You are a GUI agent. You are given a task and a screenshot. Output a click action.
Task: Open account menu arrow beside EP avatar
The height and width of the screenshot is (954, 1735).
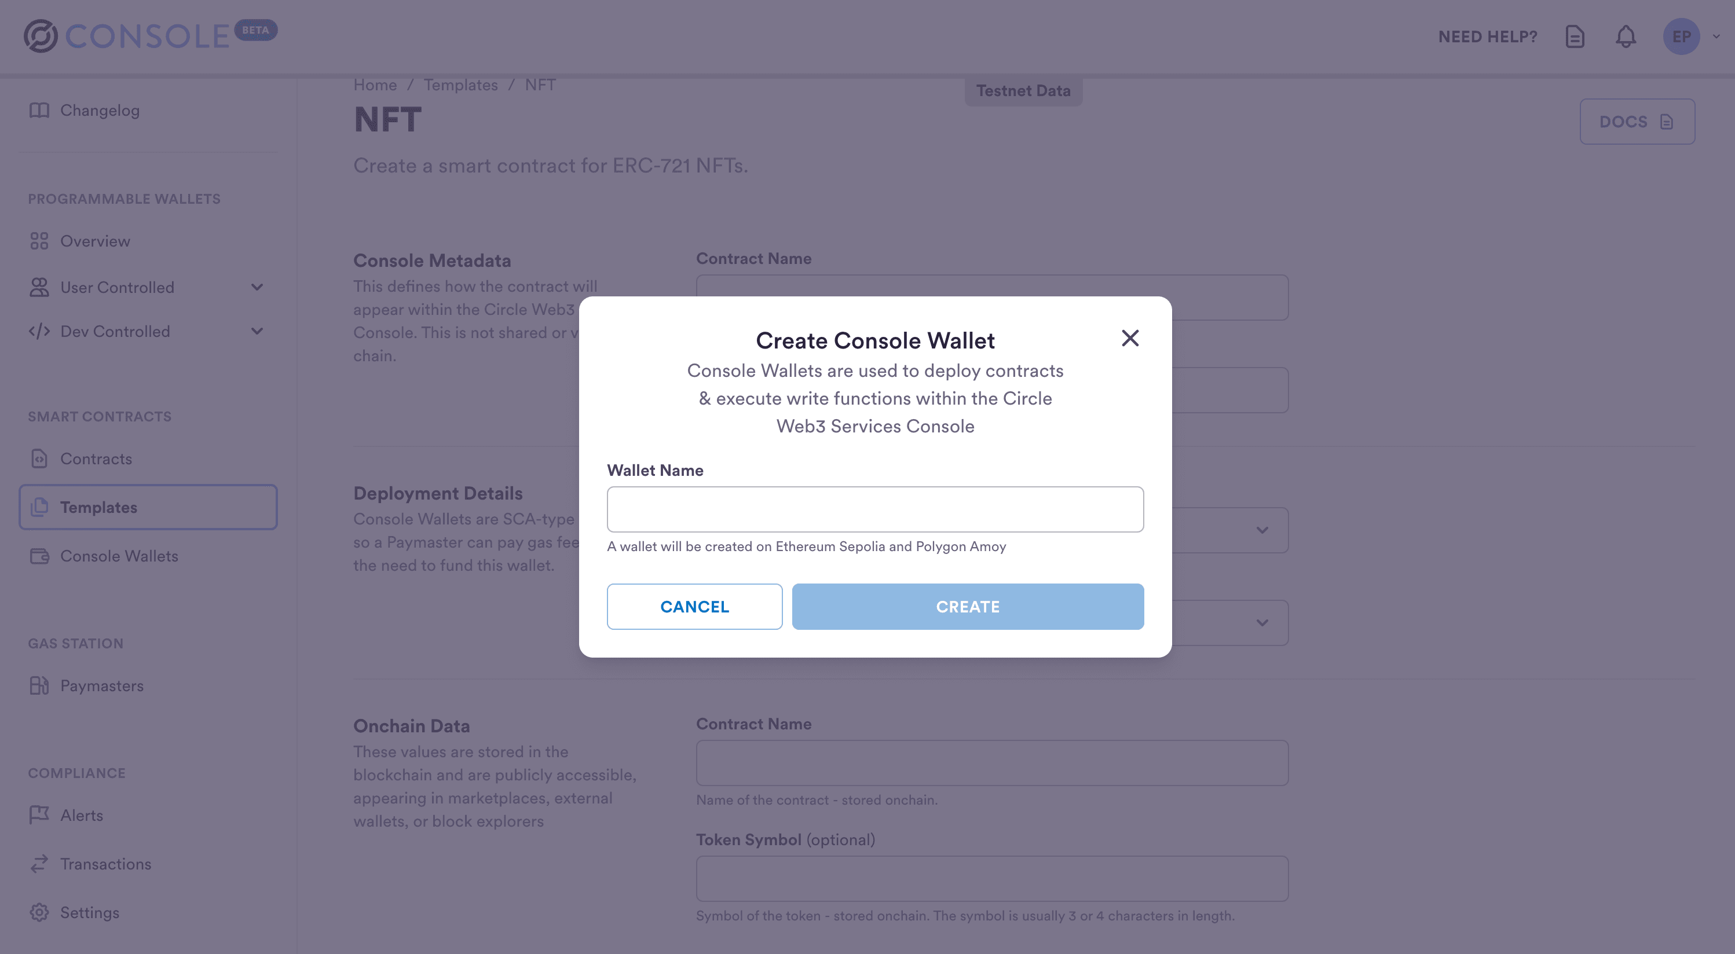tap(1716, 36)
